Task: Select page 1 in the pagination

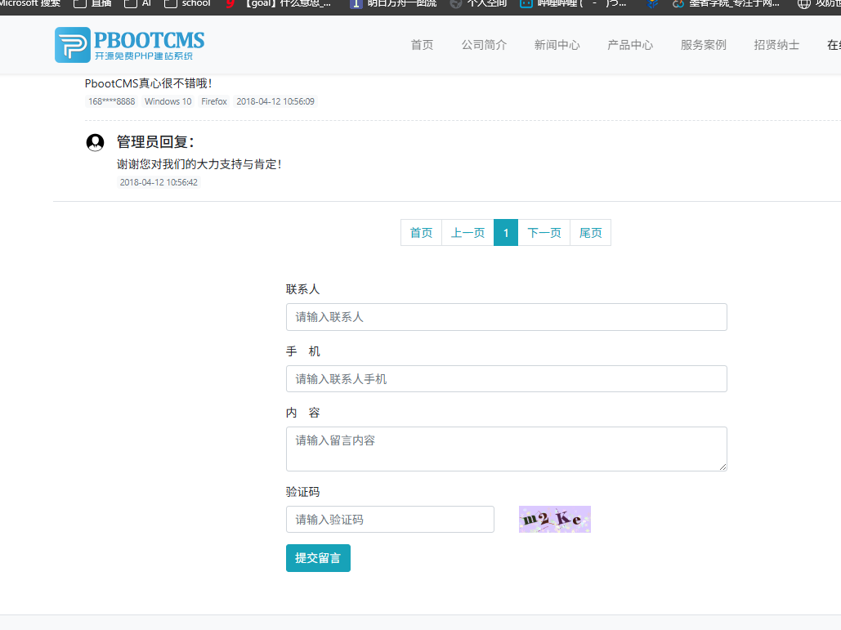Action: [506, 233]
